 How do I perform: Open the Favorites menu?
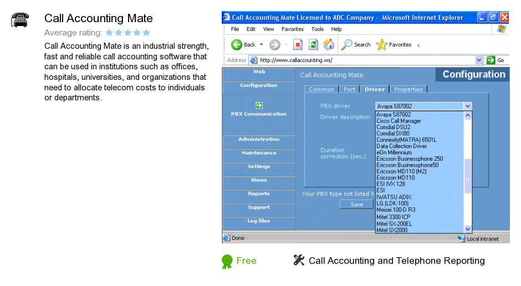[293, 29]
